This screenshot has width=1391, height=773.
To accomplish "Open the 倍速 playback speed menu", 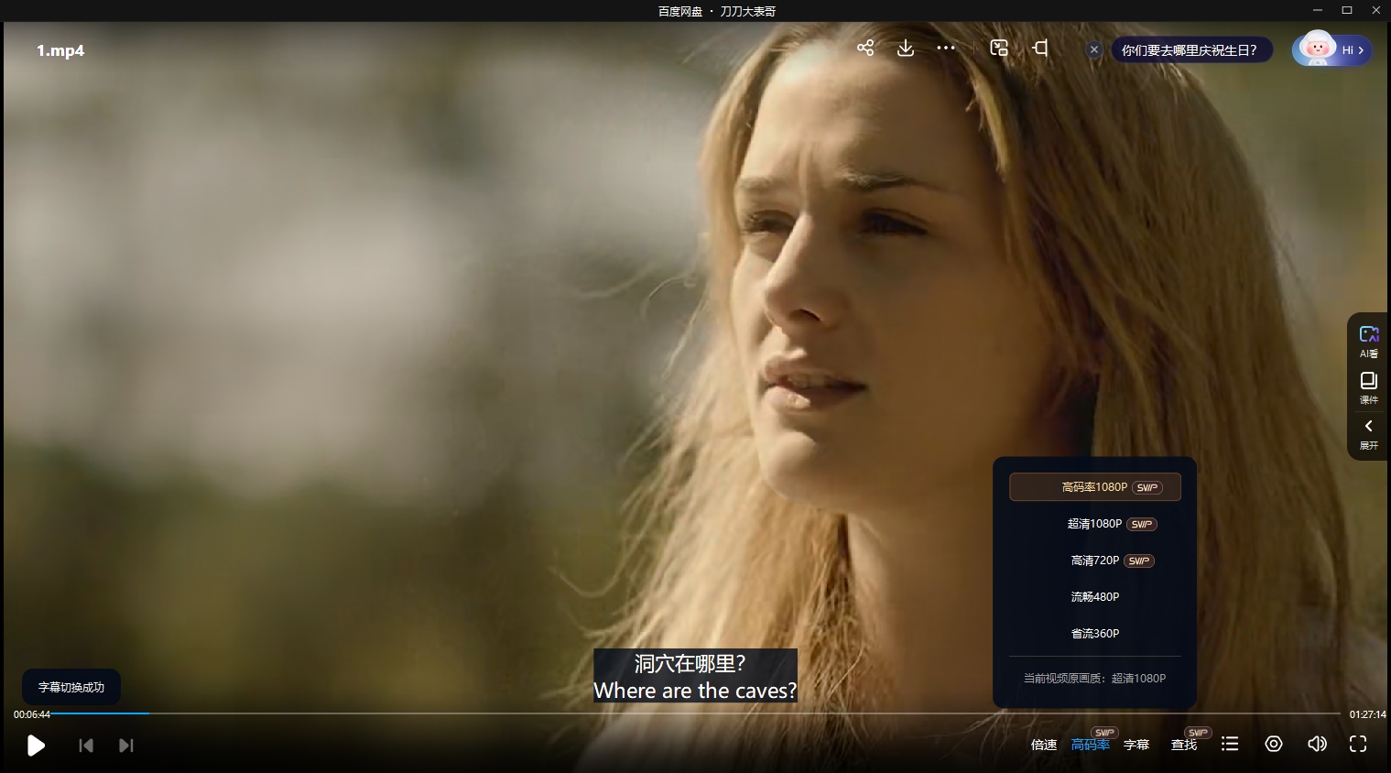I will click(1044, 745).
